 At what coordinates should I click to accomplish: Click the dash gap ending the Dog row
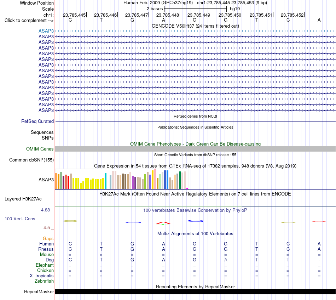click(x=319, y=260)
